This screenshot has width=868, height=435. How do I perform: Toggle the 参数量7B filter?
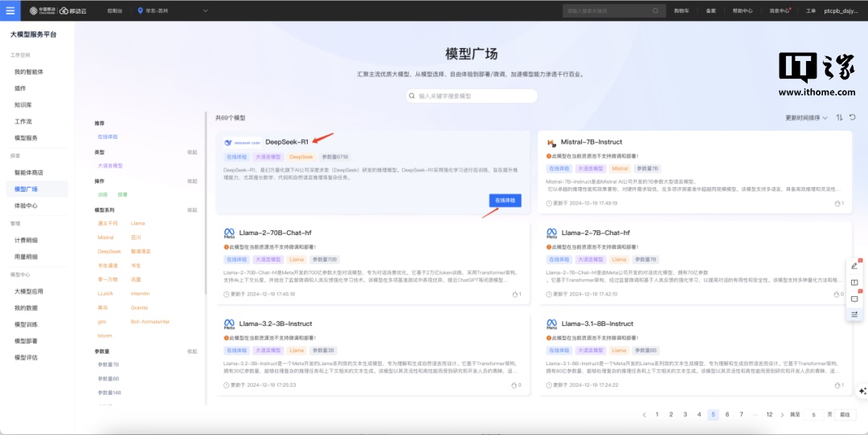[x=108, y=365]
